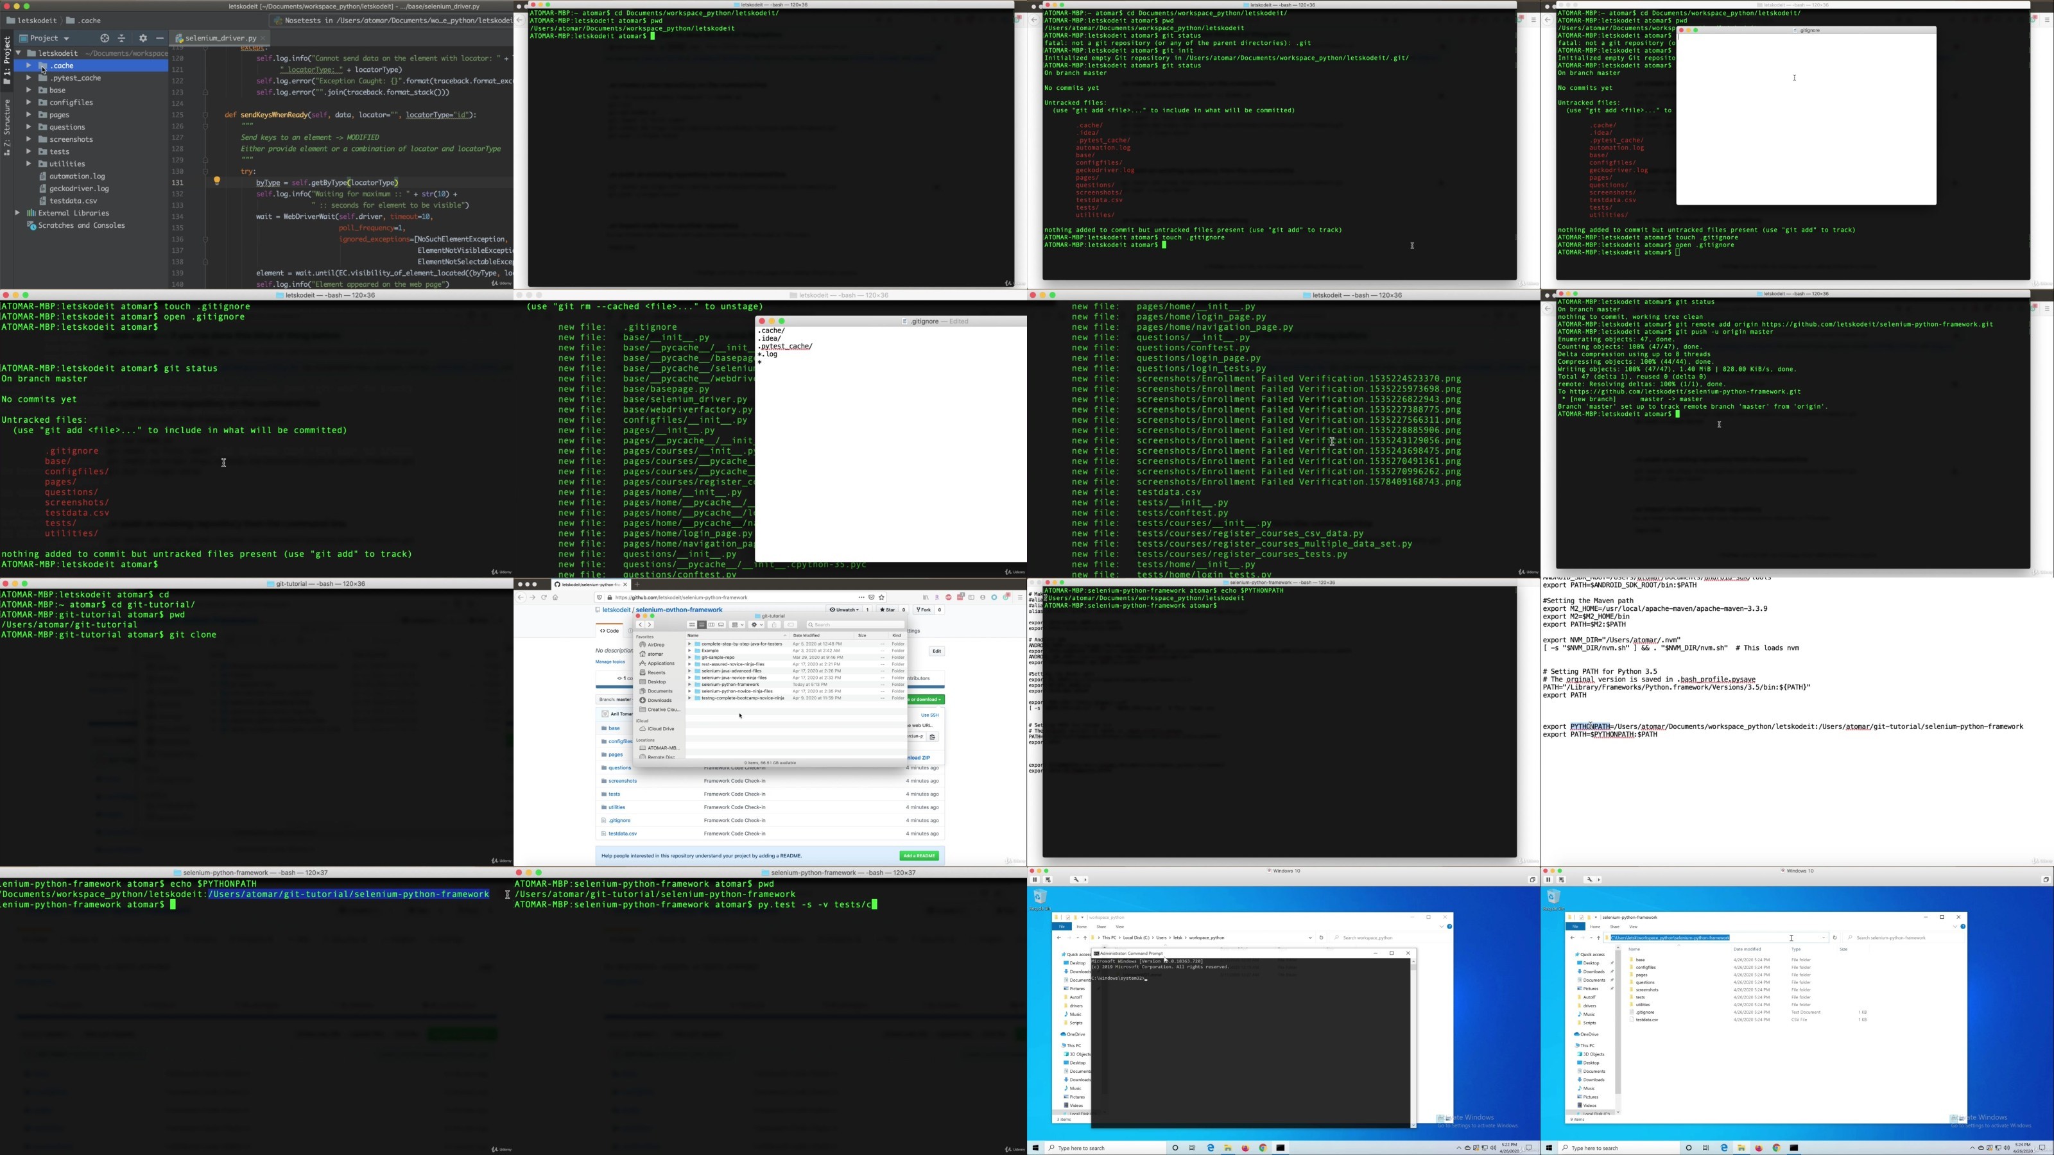Click Firefox Back arrow in GitHub window
The width and height of the screenshot is (2054, 1155).
click(x=521, y=597)
